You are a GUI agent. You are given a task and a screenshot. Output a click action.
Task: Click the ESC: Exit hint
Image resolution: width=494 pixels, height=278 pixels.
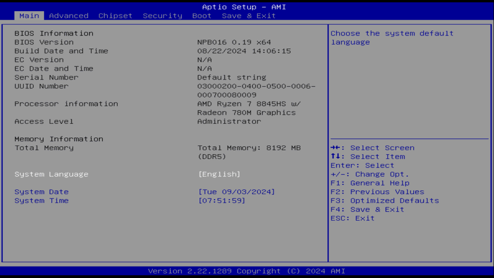click(352, 218)
